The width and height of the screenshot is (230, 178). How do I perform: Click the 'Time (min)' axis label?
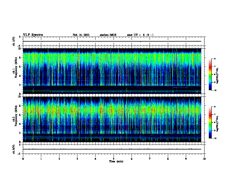(116, 161)
